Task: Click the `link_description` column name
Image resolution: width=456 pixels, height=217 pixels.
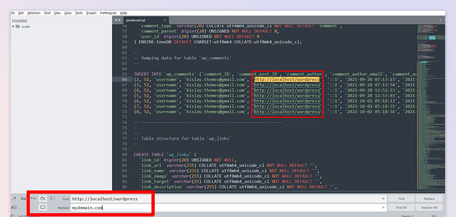Action: tap(161, 187)
